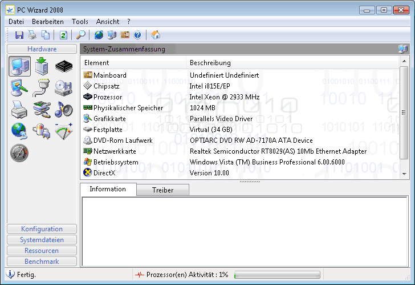Open the Ressourcen category
Viewport: 415px width, 285px height.
[x=42, y=251]
